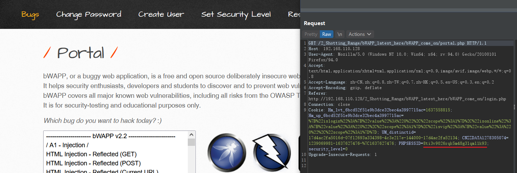Click the OWASP wasp logo icon

[227, 153]
